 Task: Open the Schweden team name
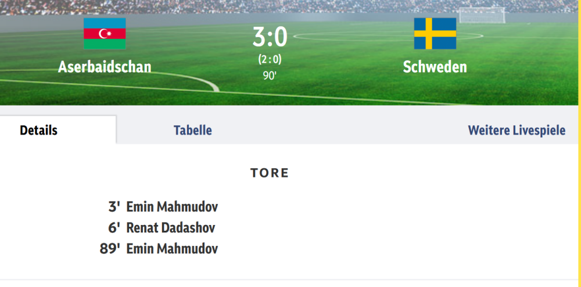click(435, 67)
